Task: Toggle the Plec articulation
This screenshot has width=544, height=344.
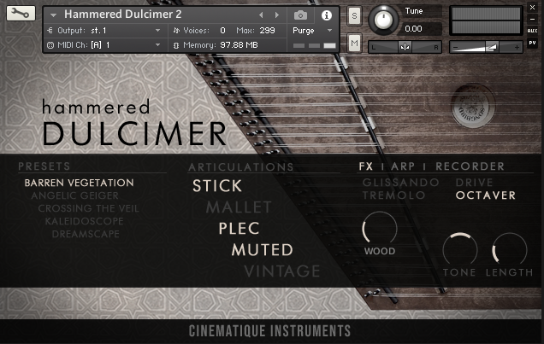Action: pyautogui.click(x=239, y=229)
